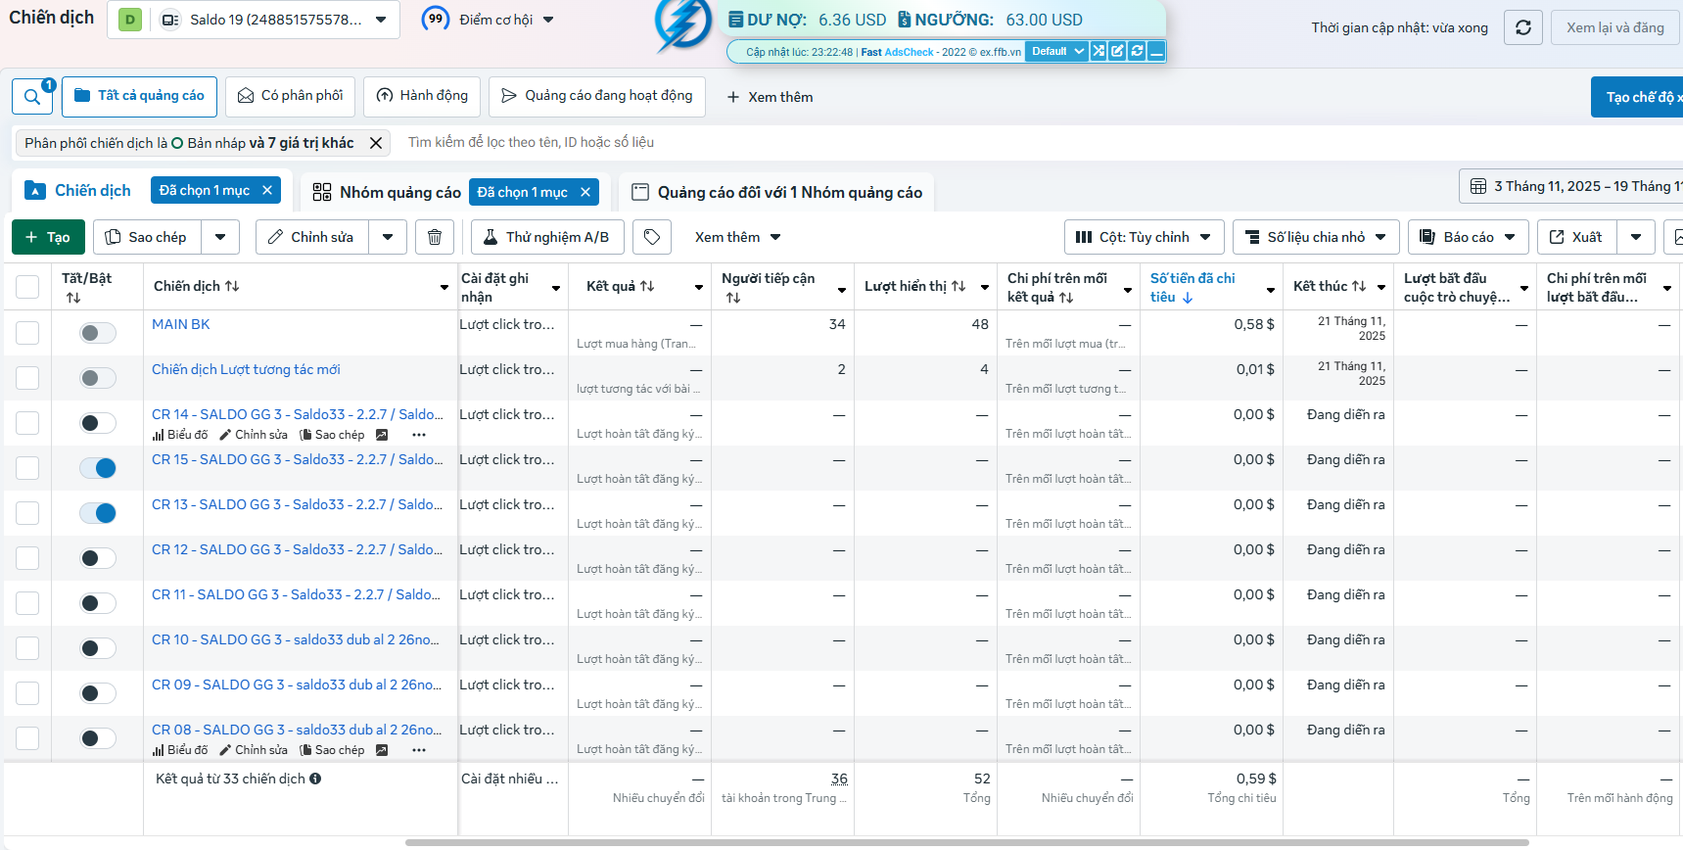Check the MAIN BK row checkbox
The width and height of the screenshot is (1683, 850).
coord(27,333)
